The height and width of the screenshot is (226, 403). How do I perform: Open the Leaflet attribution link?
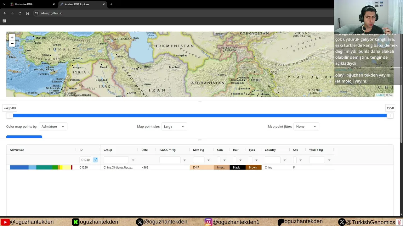(x=380, y=95)
